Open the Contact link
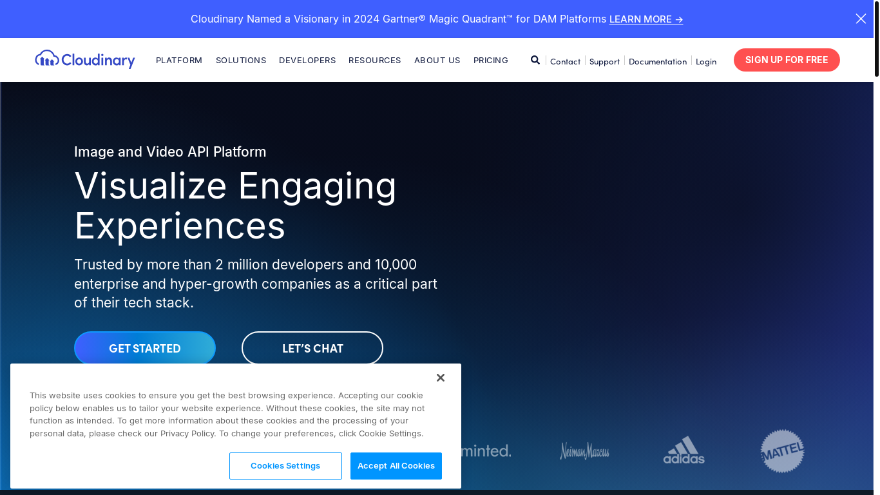The width and height of the screenshot is (880, 495). (565, 61)
